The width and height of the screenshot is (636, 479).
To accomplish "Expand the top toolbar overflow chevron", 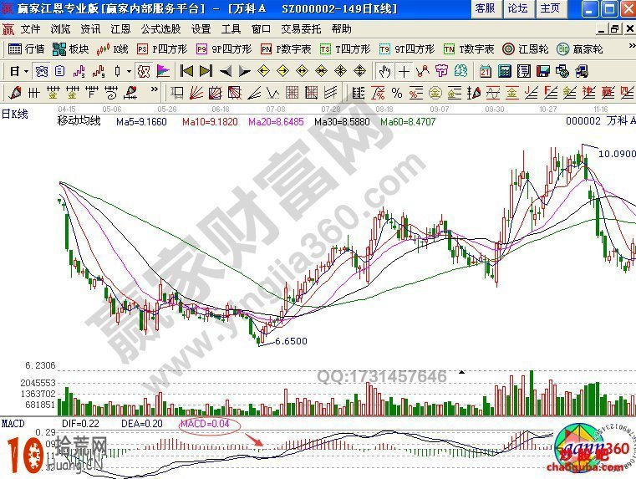I will tap(632, 46).
